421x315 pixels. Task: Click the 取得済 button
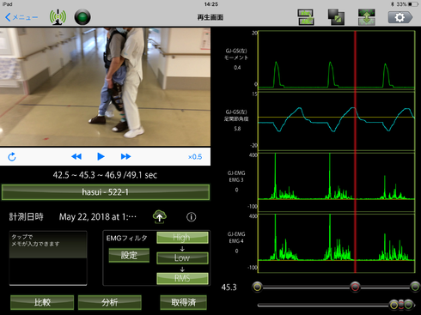(183, 302)
